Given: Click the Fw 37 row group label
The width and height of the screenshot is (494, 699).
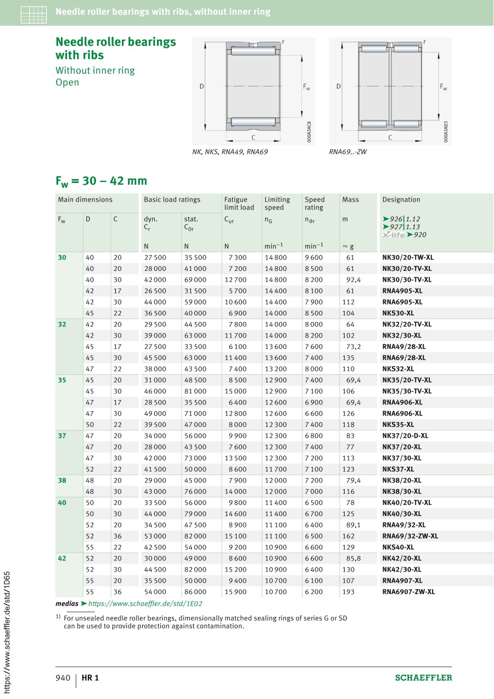Looking at the screenshot, I should coord(62,435).
